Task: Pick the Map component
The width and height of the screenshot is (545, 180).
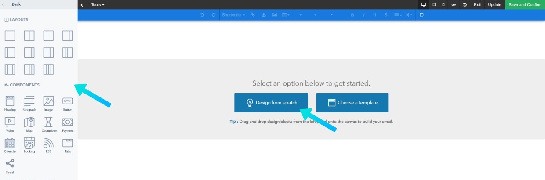Action: (x=29, y=122)
